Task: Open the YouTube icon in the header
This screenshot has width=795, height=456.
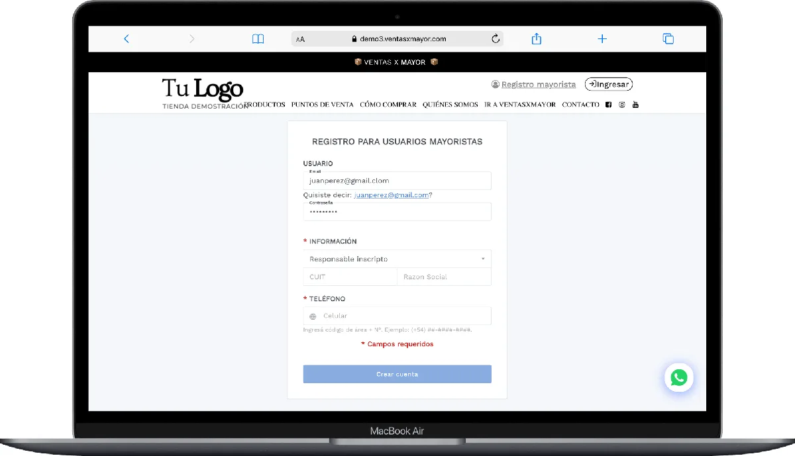Action: coord(635,104)
